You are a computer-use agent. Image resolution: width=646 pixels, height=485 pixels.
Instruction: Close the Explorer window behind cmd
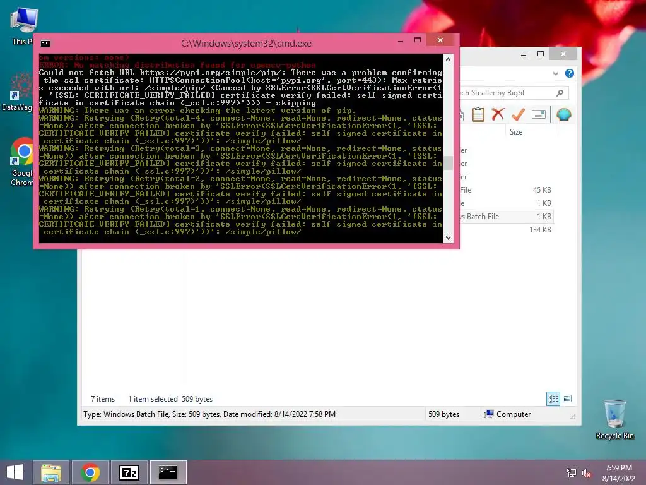point(563,54)
